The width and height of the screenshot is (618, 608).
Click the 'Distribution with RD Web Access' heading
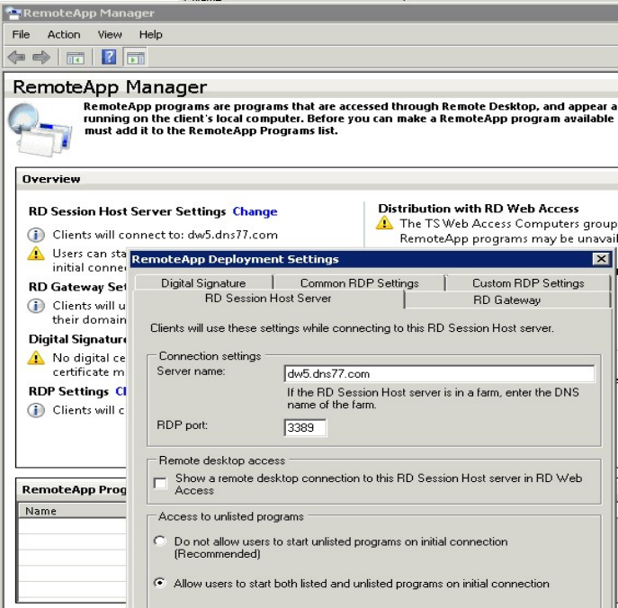point(479,209)
